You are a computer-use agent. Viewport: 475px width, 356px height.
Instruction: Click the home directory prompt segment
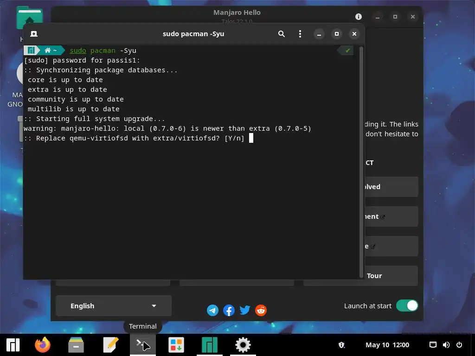[51, 50]
